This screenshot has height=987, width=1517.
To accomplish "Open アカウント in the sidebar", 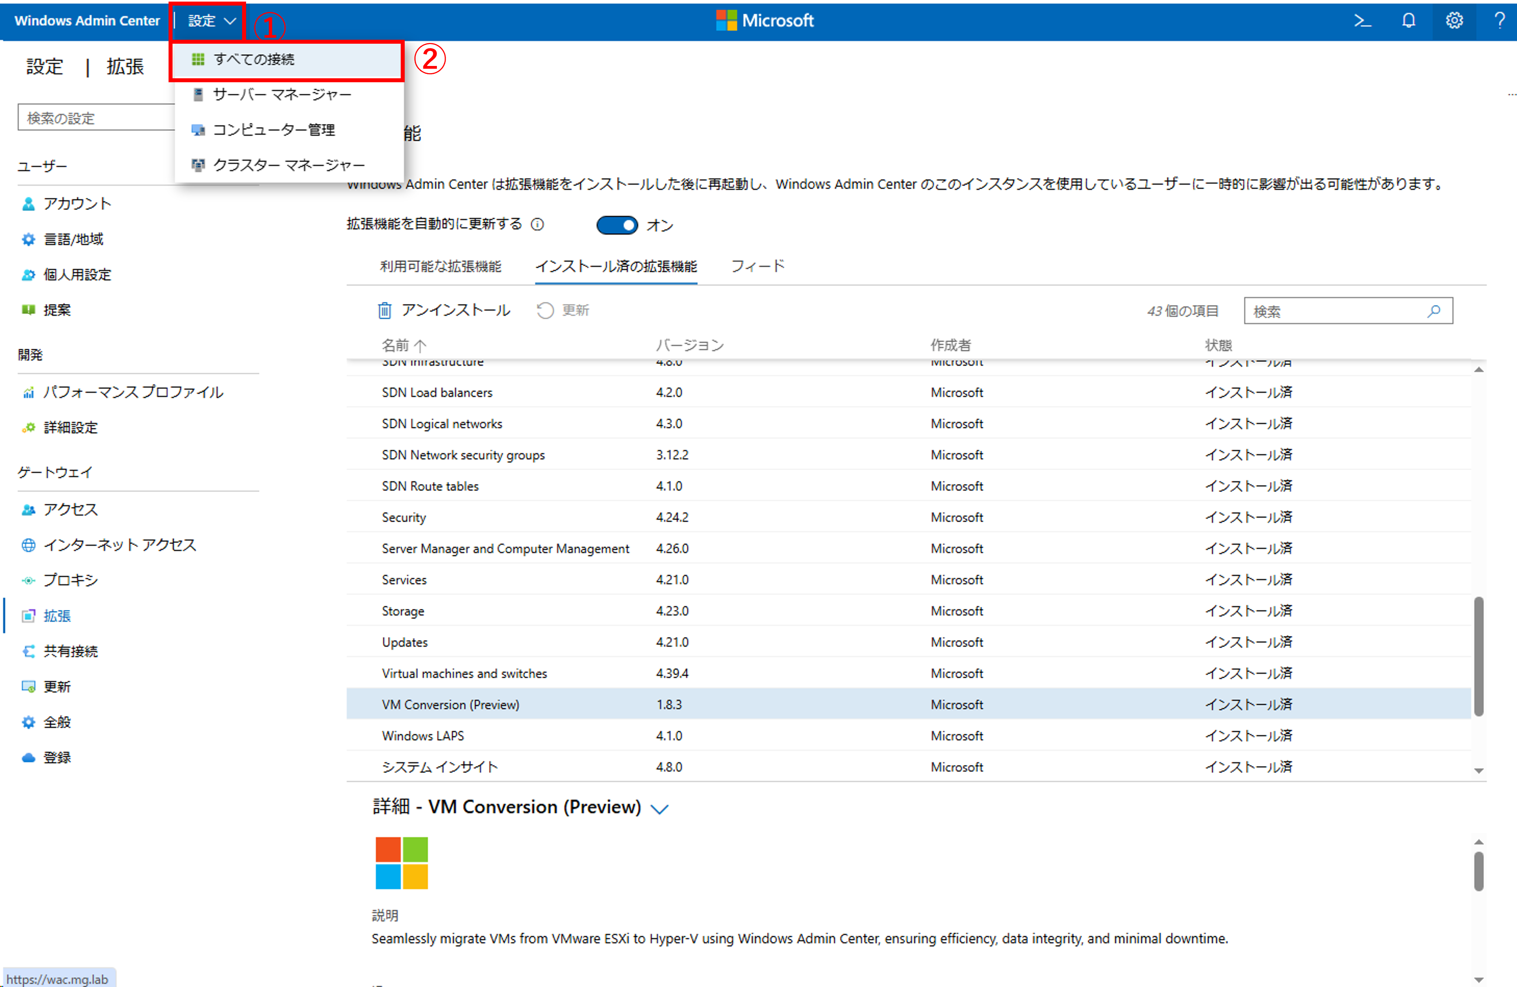I will click(x=76, y=204).
